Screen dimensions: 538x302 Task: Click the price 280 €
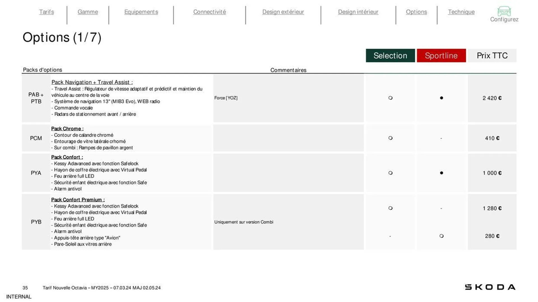tap(492, 236)
